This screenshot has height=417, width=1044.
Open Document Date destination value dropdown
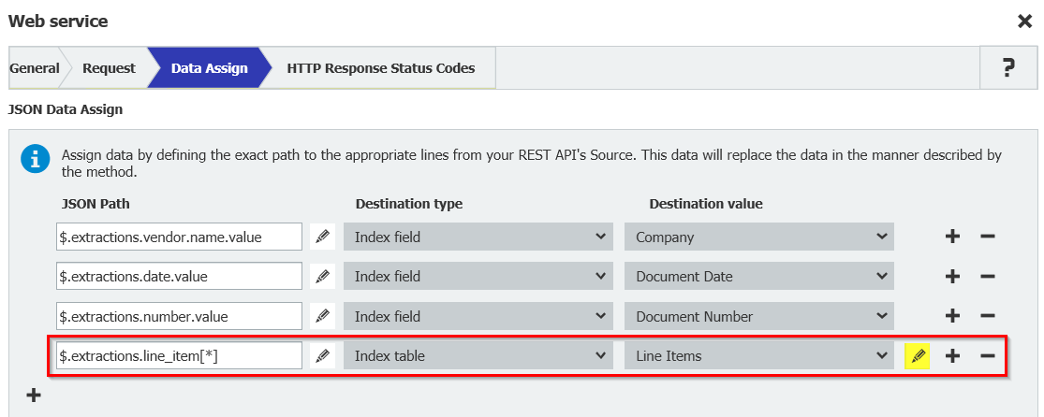pyautogui.click(x=759, y=276)
